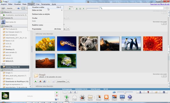
Task: Send the selection via E-mail icon
Action: click(x=75, y=97)
